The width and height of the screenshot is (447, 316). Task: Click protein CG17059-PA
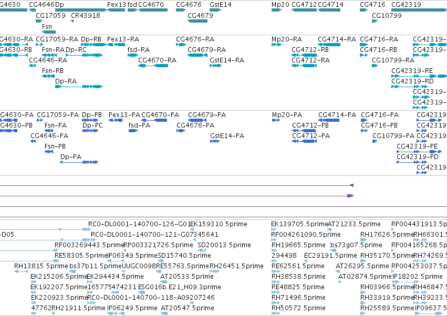[x=58, y=115]
